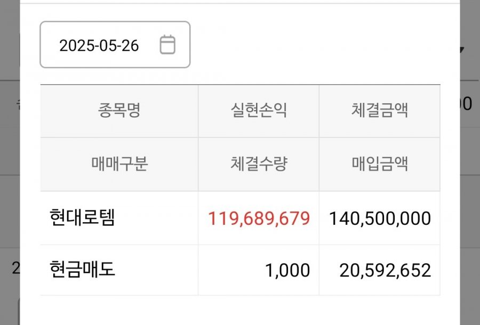Viewport: 480px width, 325px height.
Task: Click the 체결금액 column header
Action: point(379,110)
